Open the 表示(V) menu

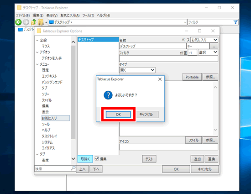point(52,16)
